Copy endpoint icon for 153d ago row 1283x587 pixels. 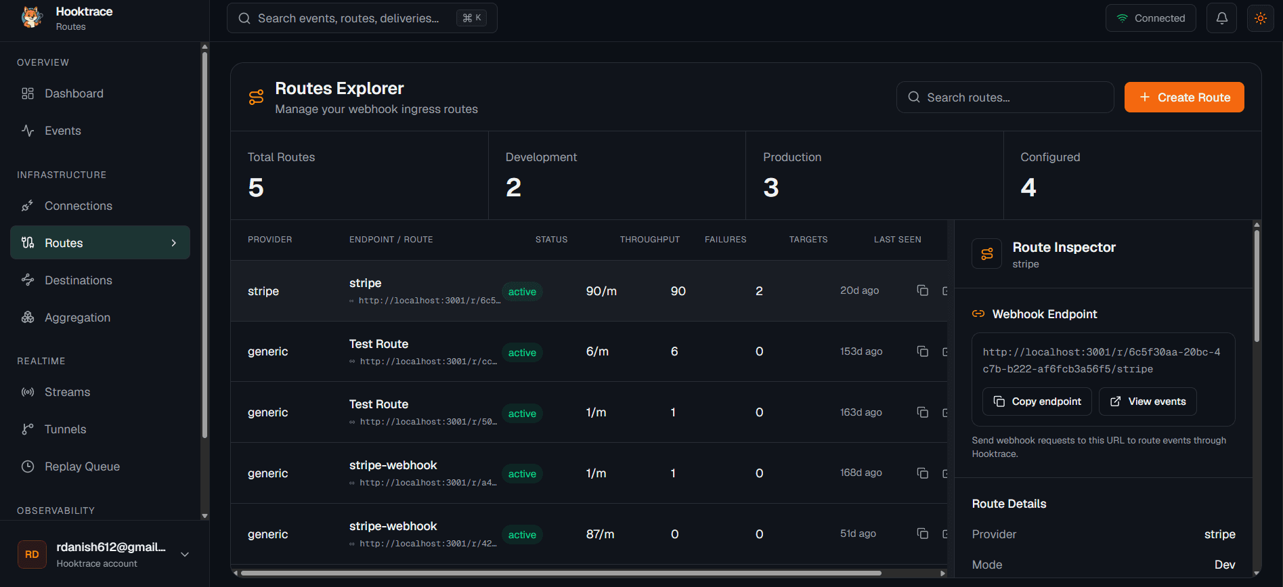pos(922,351)
